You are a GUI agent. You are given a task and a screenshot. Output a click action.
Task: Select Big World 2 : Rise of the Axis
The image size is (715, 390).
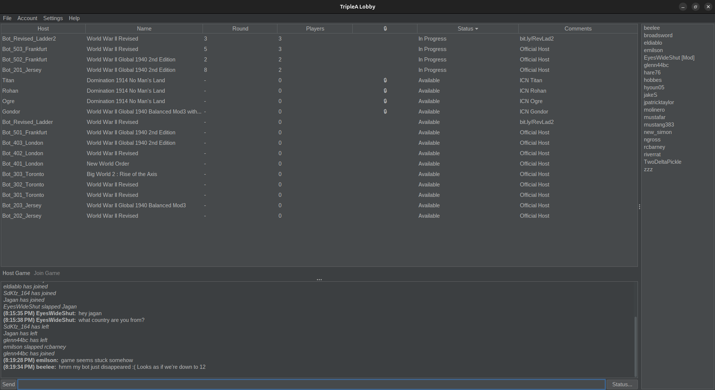pyautogui.click(x=319, y=174)
